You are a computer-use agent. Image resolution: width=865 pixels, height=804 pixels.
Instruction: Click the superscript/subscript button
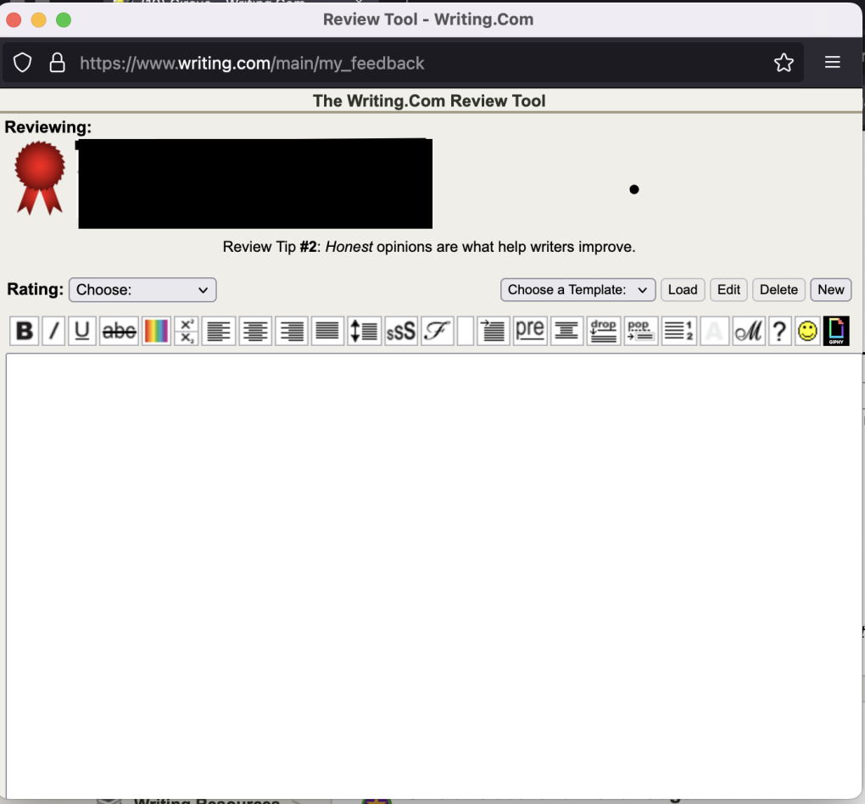pos(187,331)
